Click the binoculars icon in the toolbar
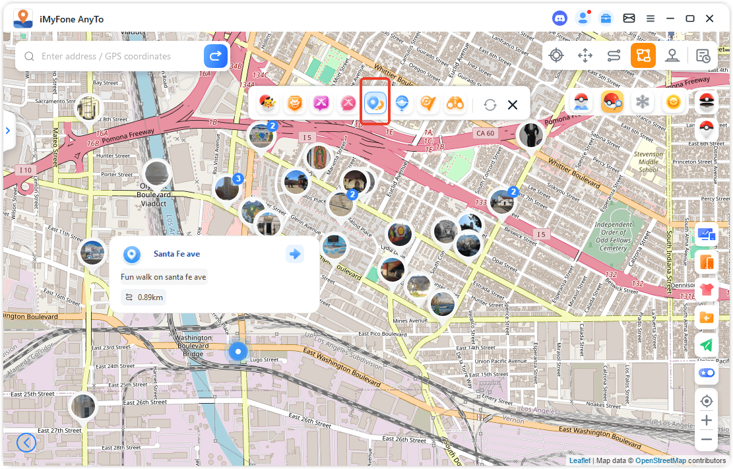The image size is (733, 469). (455, 104)
